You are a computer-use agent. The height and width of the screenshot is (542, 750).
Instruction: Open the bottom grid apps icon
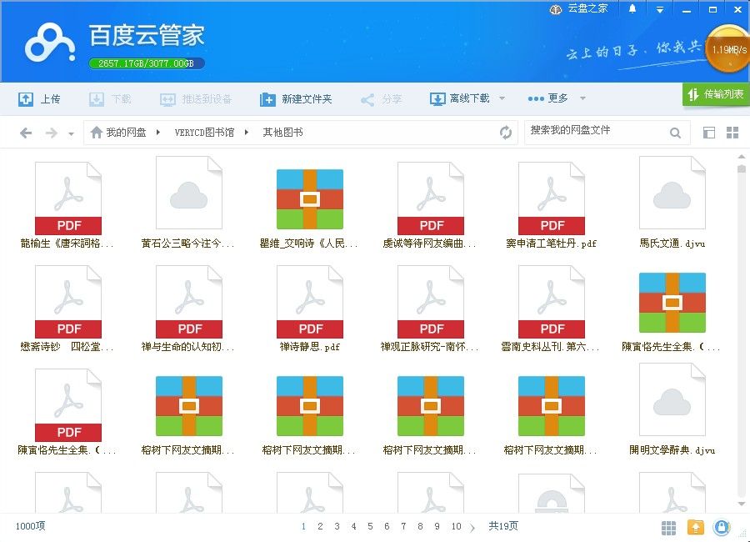[668, 528]
